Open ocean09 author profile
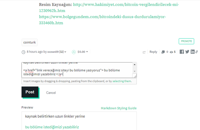Image resolution: width=200 pixels, height=130 pixels. (x=53, y=52)
